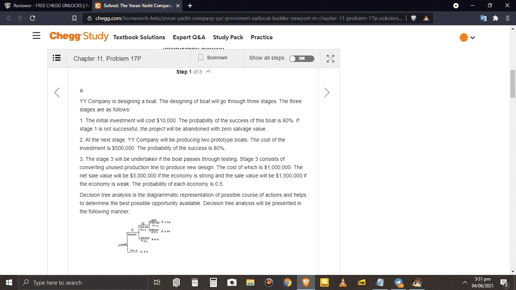
Task: Click the orange profile avatar
Action: [463, 37]
